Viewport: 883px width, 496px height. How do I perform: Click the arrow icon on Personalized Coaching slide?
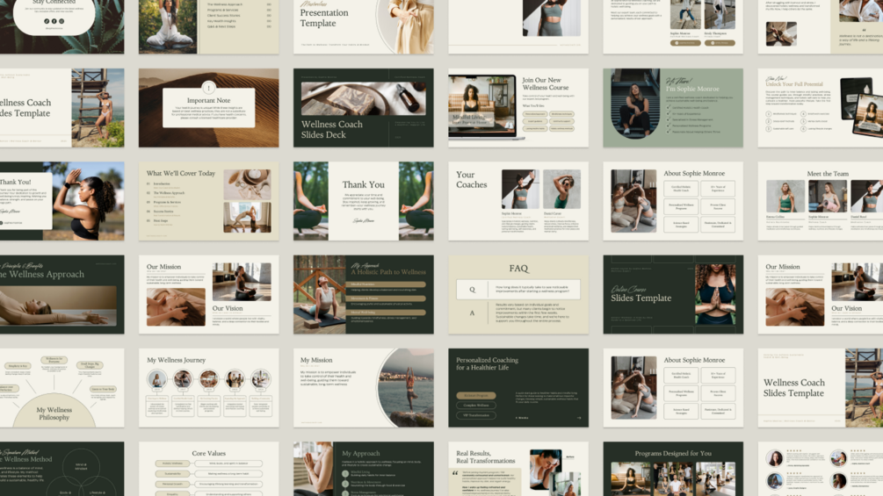578,418
